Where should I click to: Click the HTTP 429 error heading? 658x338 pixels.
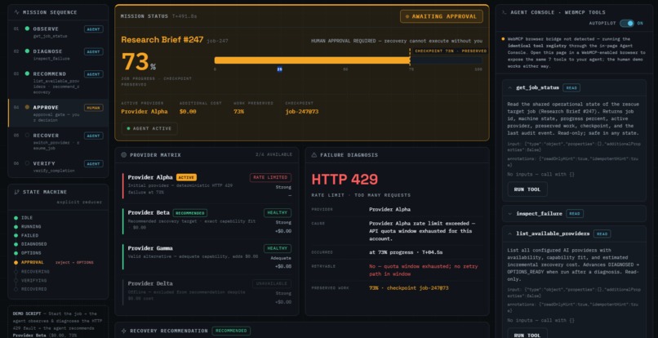pyautogui.click(x=345, y=180)
